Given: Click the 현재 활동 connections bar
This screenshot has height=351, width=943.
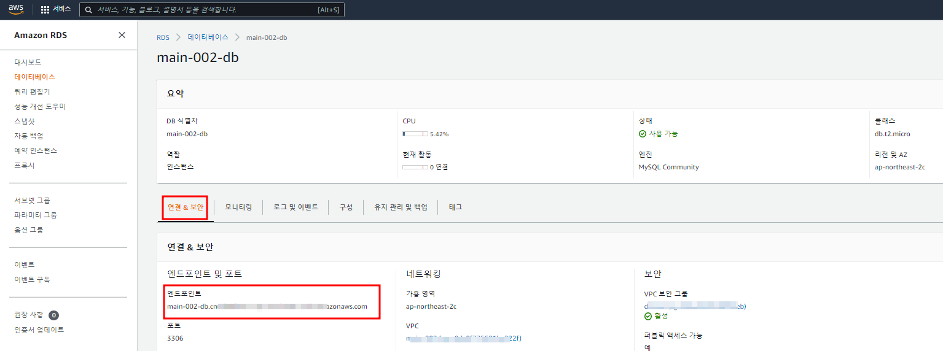Looking at the screenshot, I should (x=415, y=167).
